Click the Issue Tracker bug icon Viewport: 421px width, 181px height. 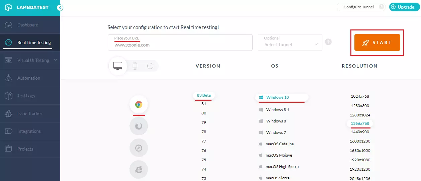click(9, 113)
